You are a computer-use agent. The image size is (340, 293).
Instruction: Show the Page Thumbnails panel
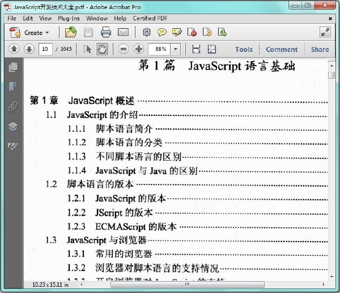(x=13, y=67)
